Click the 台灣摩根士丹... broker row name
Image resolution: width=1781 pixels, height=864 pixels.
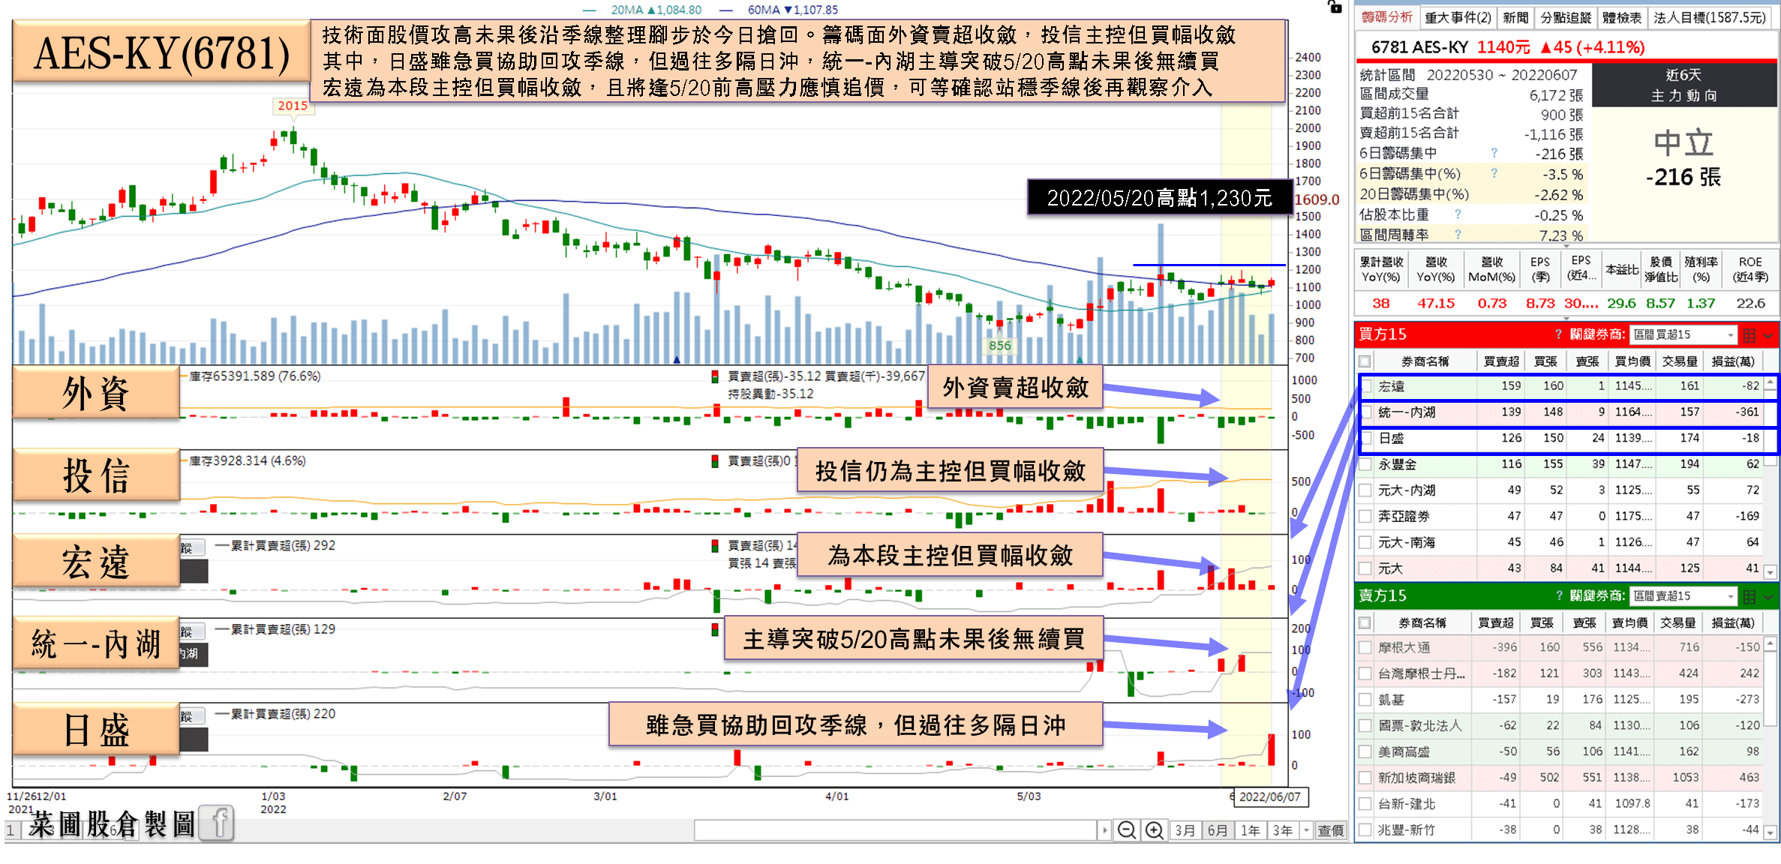[x=1422, y=673]
